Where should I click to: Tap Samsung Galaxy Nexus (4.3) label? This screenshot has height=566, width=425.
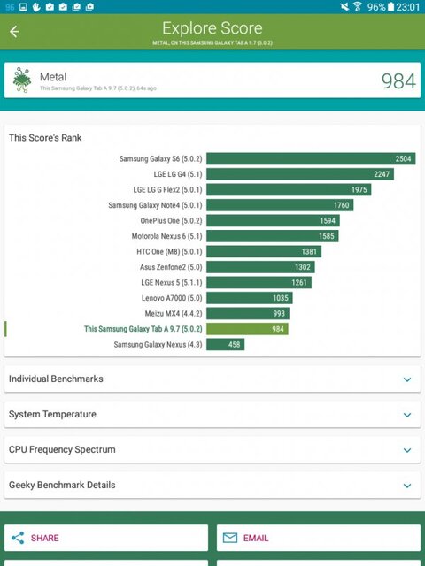coord(158,345)
